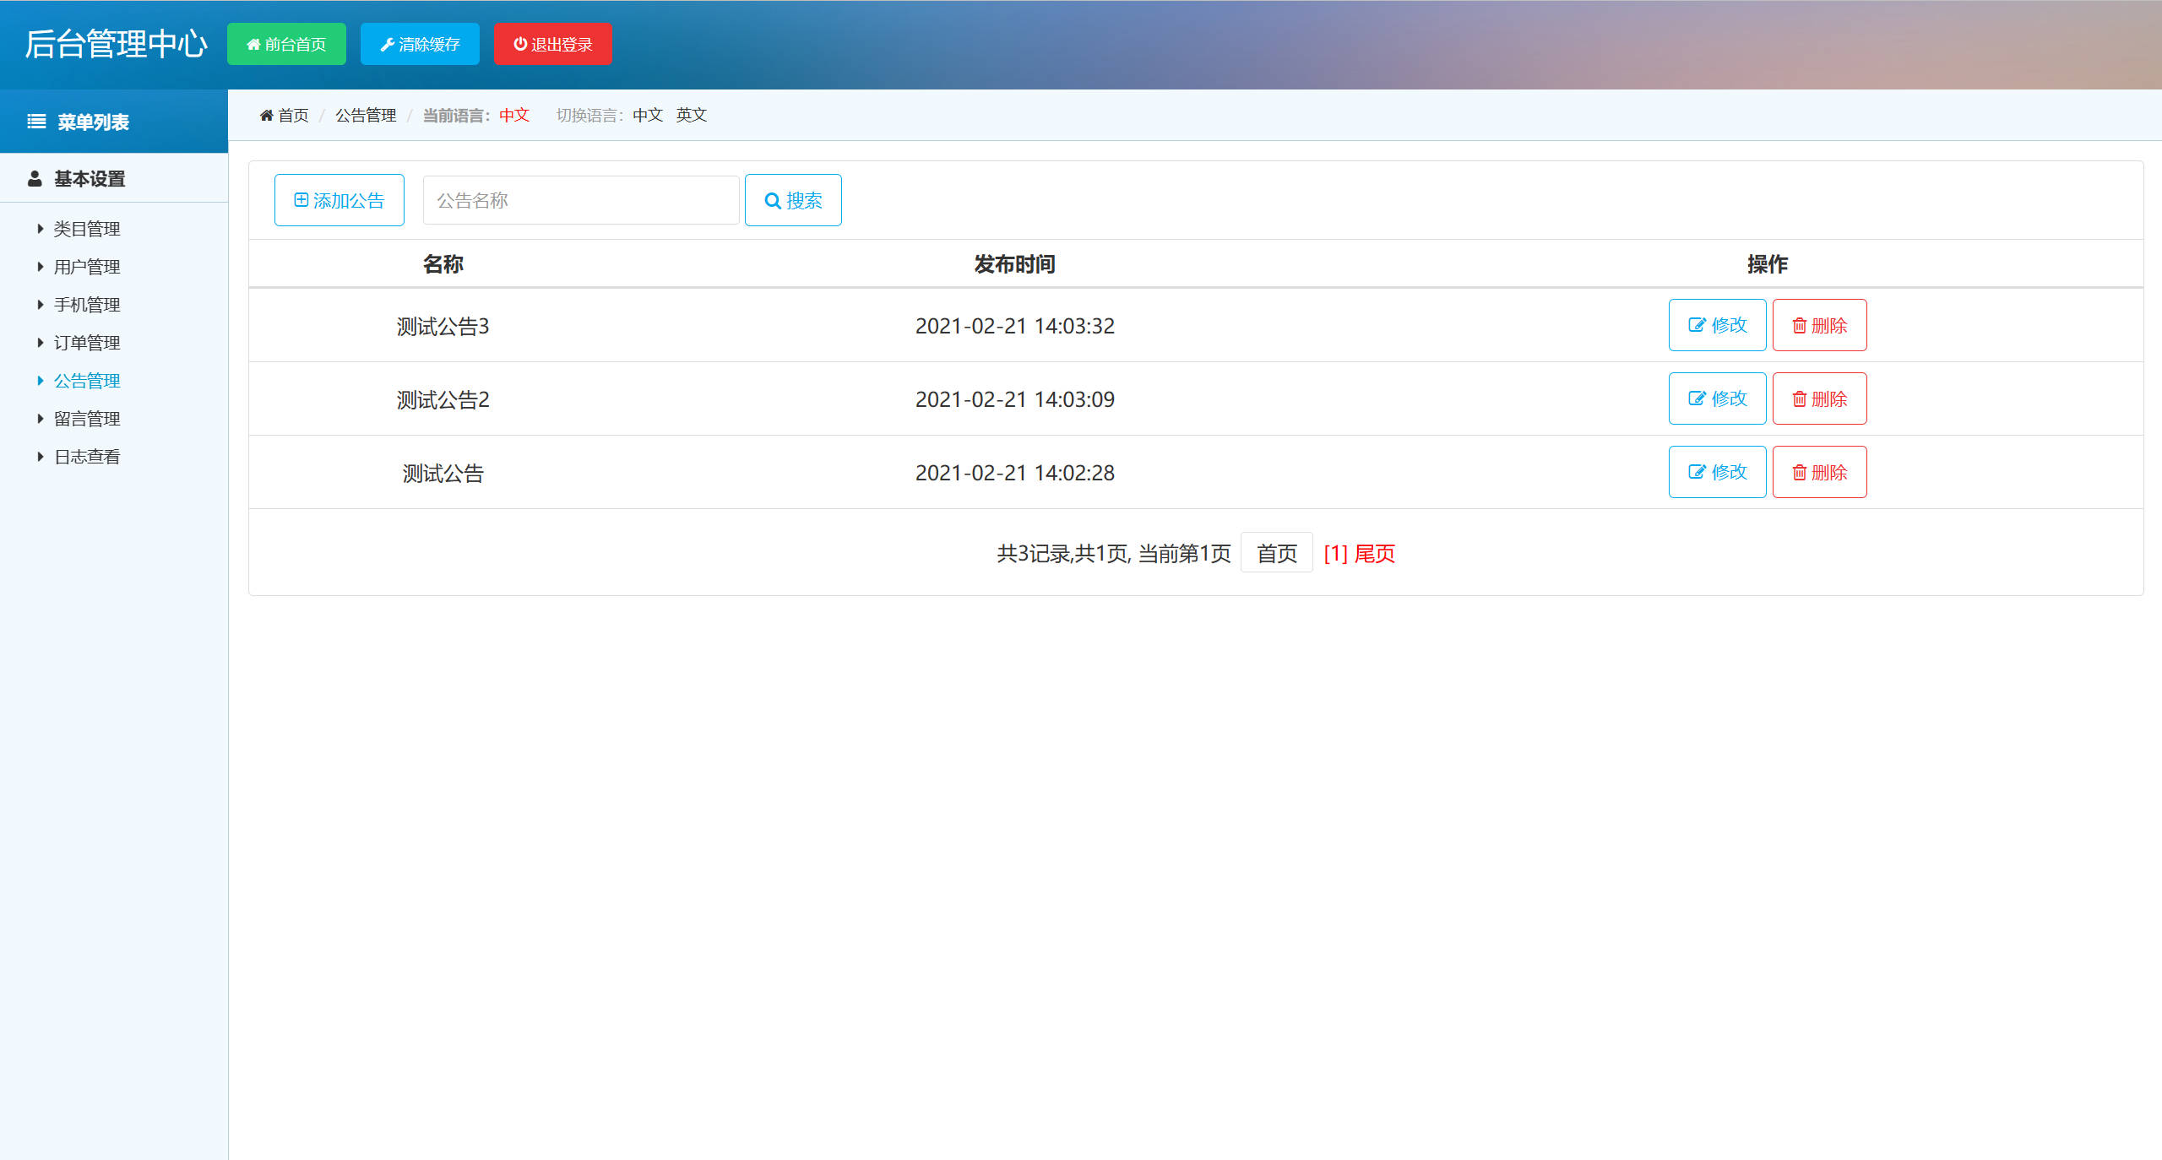Image resolution: width=2162 pixels, height=1160 pixels.
Task: Click the plus icon to add announcement
Action: click(x=301, y=199)
